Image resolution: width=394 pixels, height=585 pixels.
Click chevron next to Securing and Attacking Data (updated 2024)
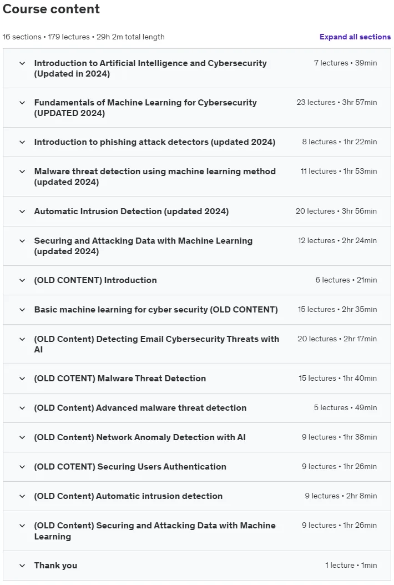(x=22, y=241)
